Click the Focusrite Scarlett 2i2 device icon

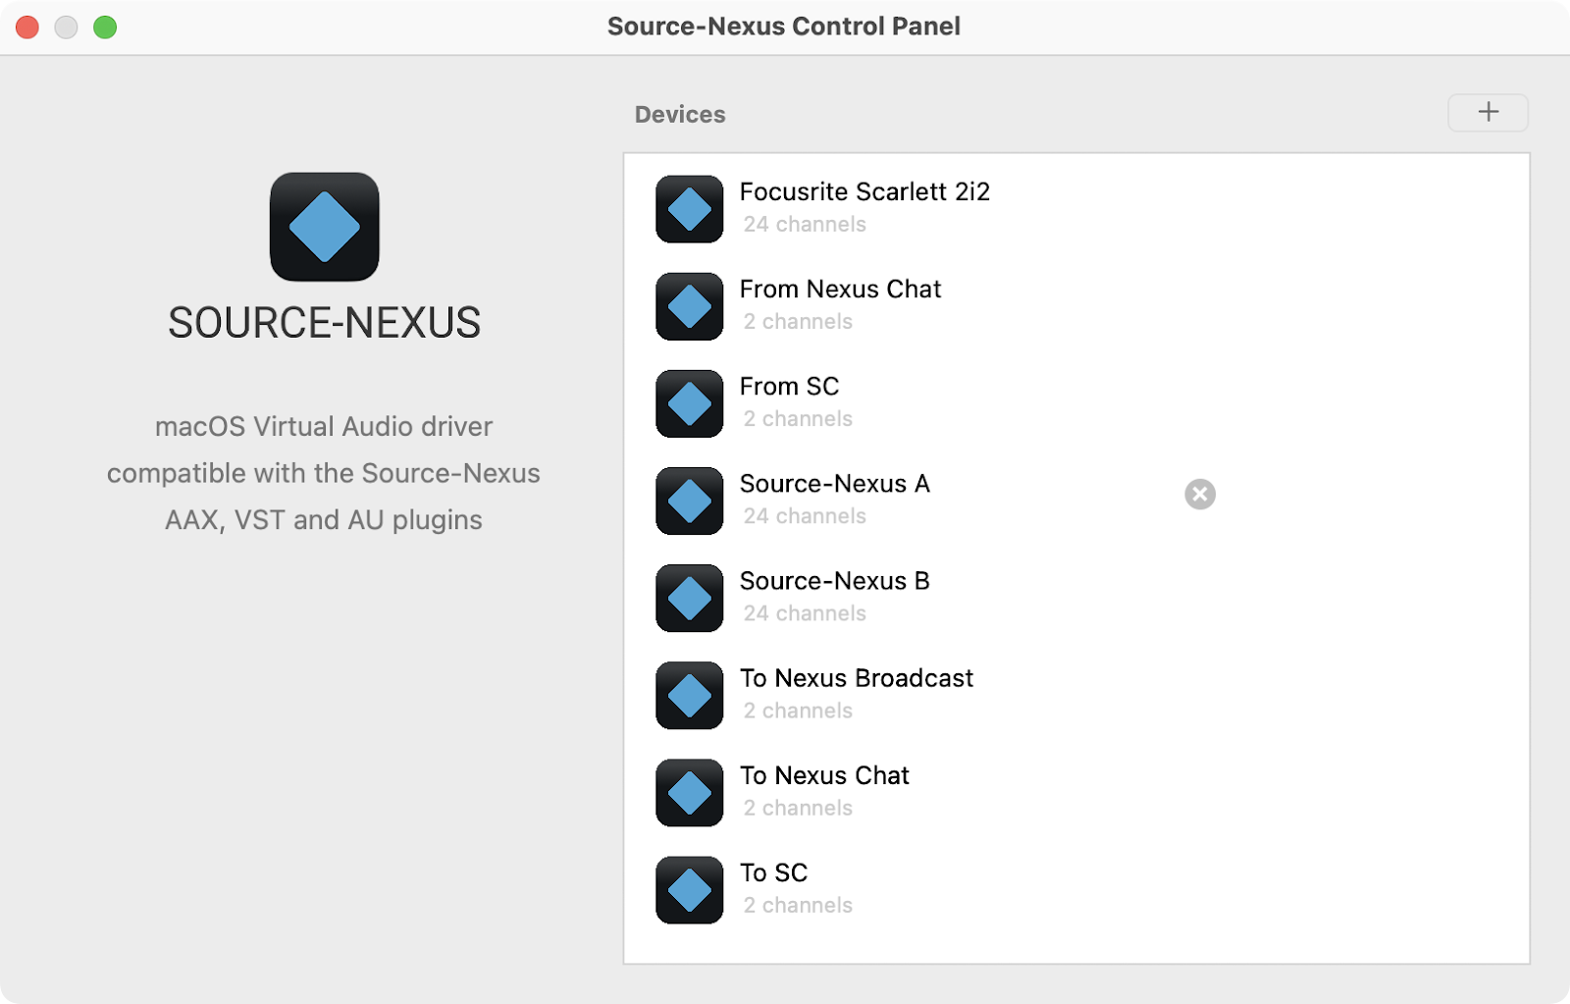click(x=689, y=209)
